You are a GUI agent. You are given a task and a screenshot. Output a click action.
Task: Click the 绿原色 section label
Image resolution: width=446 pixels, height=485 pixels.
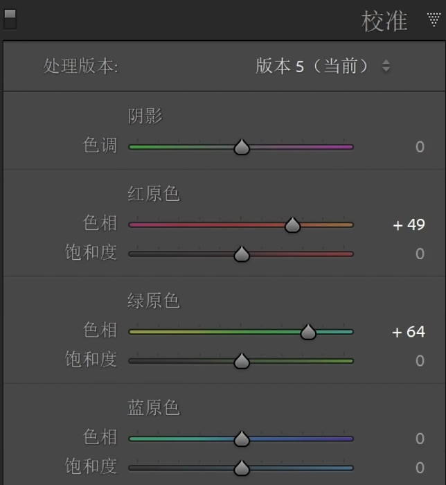pyautogui.click(x=154, y=301)
